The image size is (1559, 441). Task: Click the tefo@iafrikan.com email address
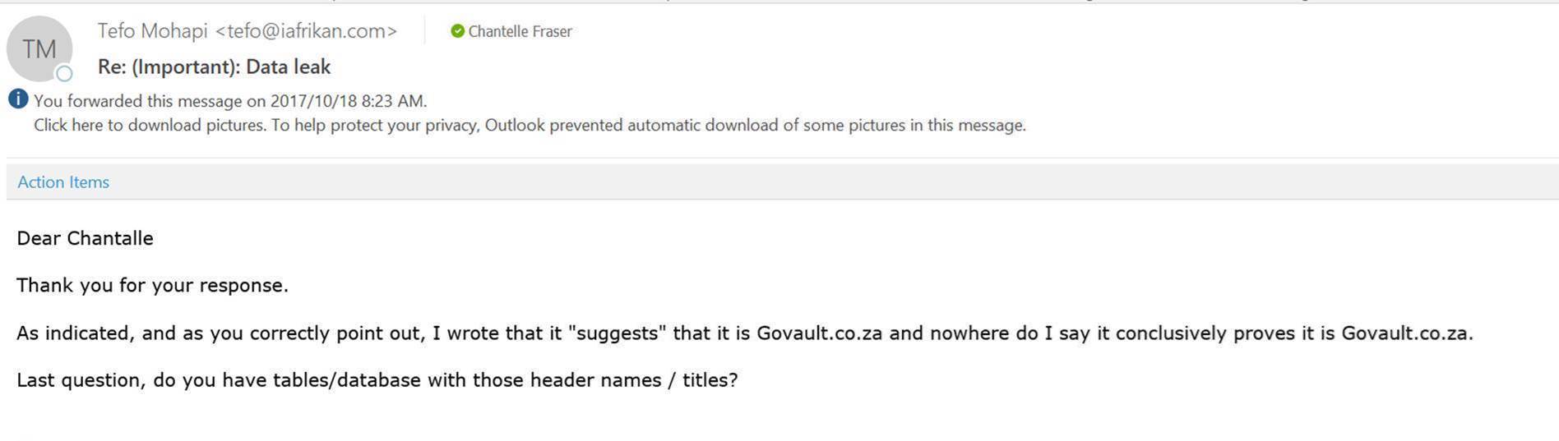point(306,31)
